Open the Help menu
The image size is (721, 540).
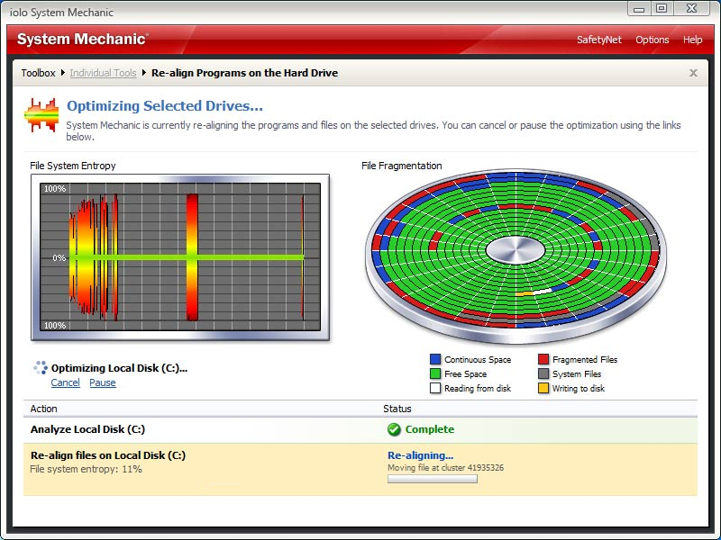pyautogui.click(x=692, y=40)
